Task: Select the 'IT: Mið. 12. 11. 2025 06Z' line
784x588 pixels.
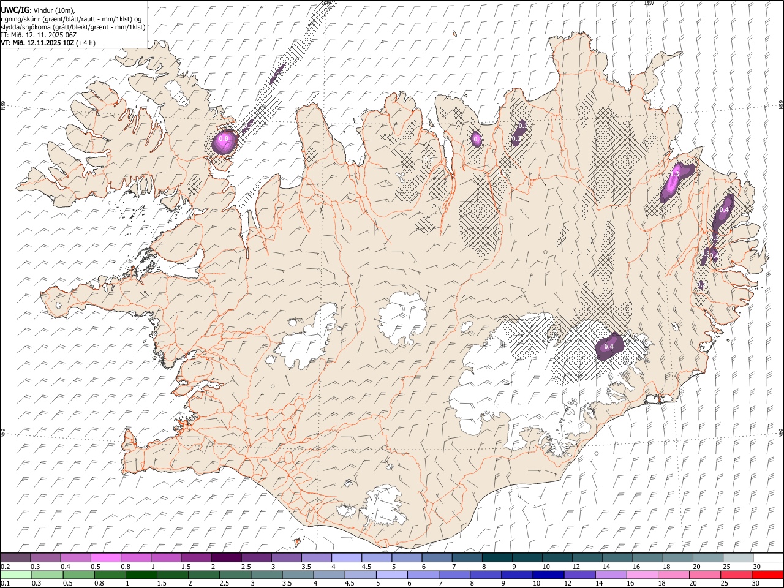Action: pyautogui.click(x=39, y=35)
